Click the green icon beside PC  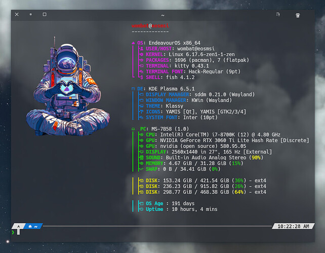point(133,129)
